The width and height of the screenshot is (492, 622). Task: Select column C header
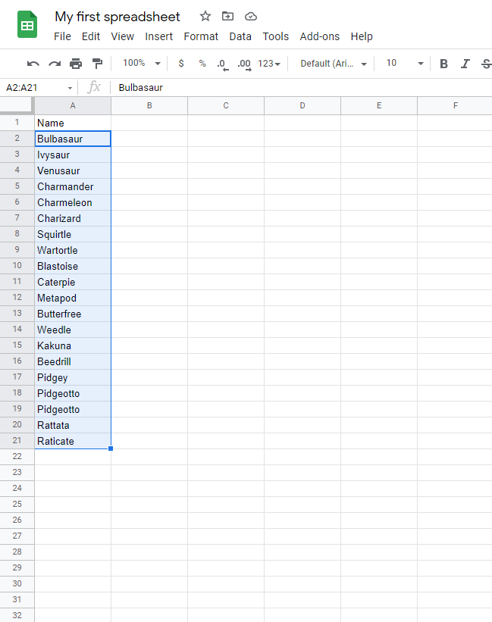click(x=226, y=105)
